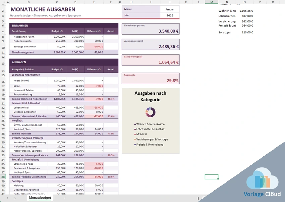
Task: Click the Ausgaben gesamt card 2.485,36 €
Action: tap(151, 44)
